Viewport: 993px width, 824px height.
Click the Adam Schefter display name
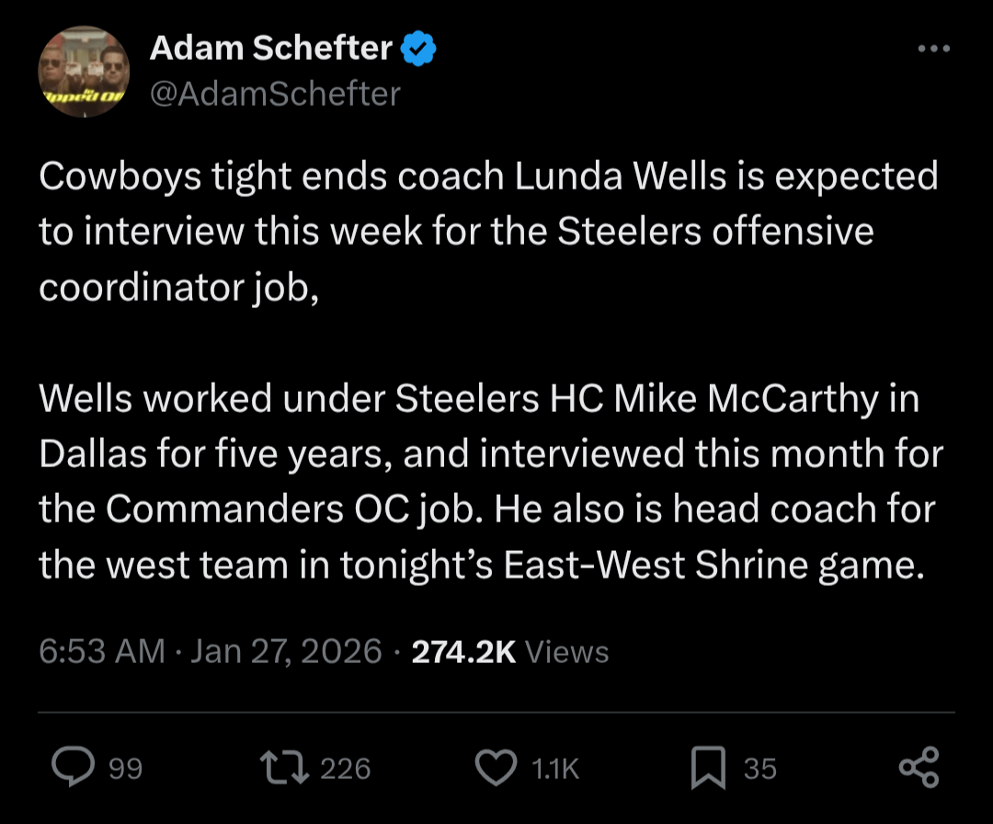tap(270, 48)
